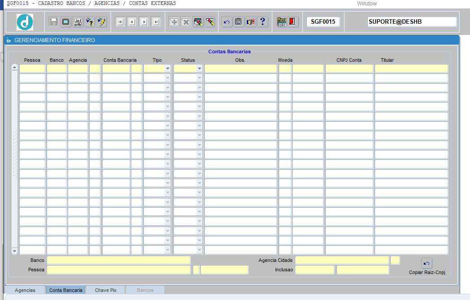Click the delete record X icon
The width and height of the screenshot is (470, 300).
tap(186, 22)
